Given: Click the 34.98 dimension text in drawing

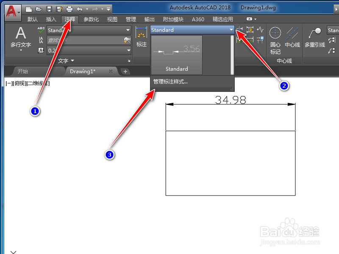Looking at the screenshot, I should tap(231, 100).
